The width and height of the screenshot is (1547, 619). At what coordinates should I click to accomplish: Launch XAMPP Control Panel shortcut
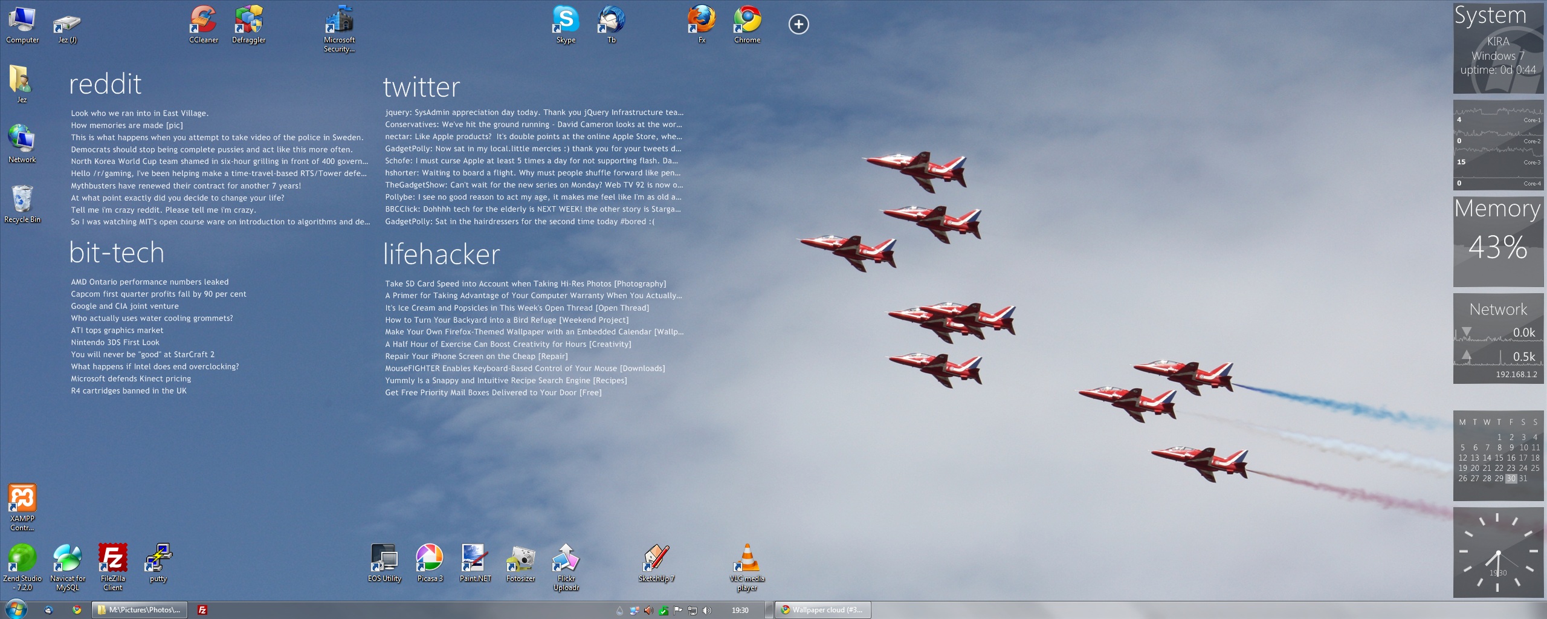[x=22, y=507]
